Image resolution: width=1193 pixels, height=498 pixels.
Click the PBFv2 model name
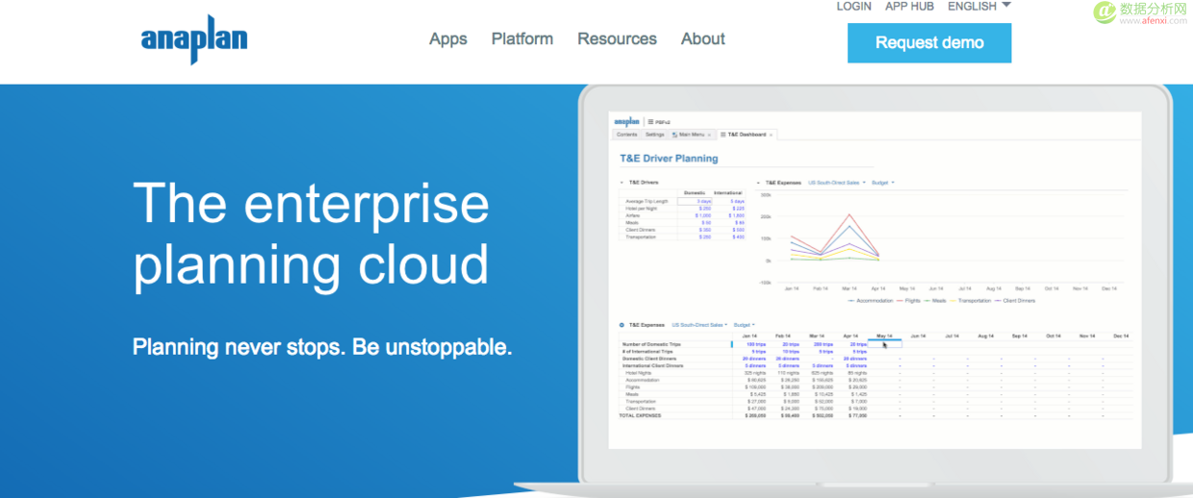[663, 122]
